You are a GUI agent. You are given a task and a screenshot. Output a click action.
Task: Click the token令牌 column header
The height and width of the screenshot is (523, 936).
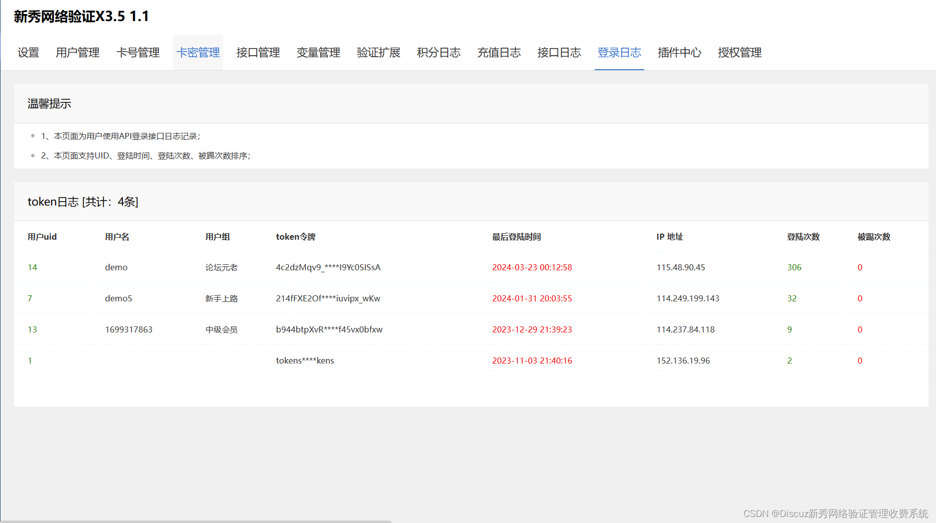click(296, 237)
